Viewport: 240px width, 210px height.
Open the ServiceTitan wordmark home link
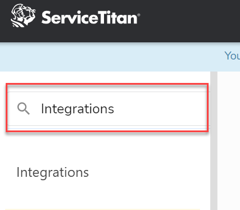pos(91,18)
